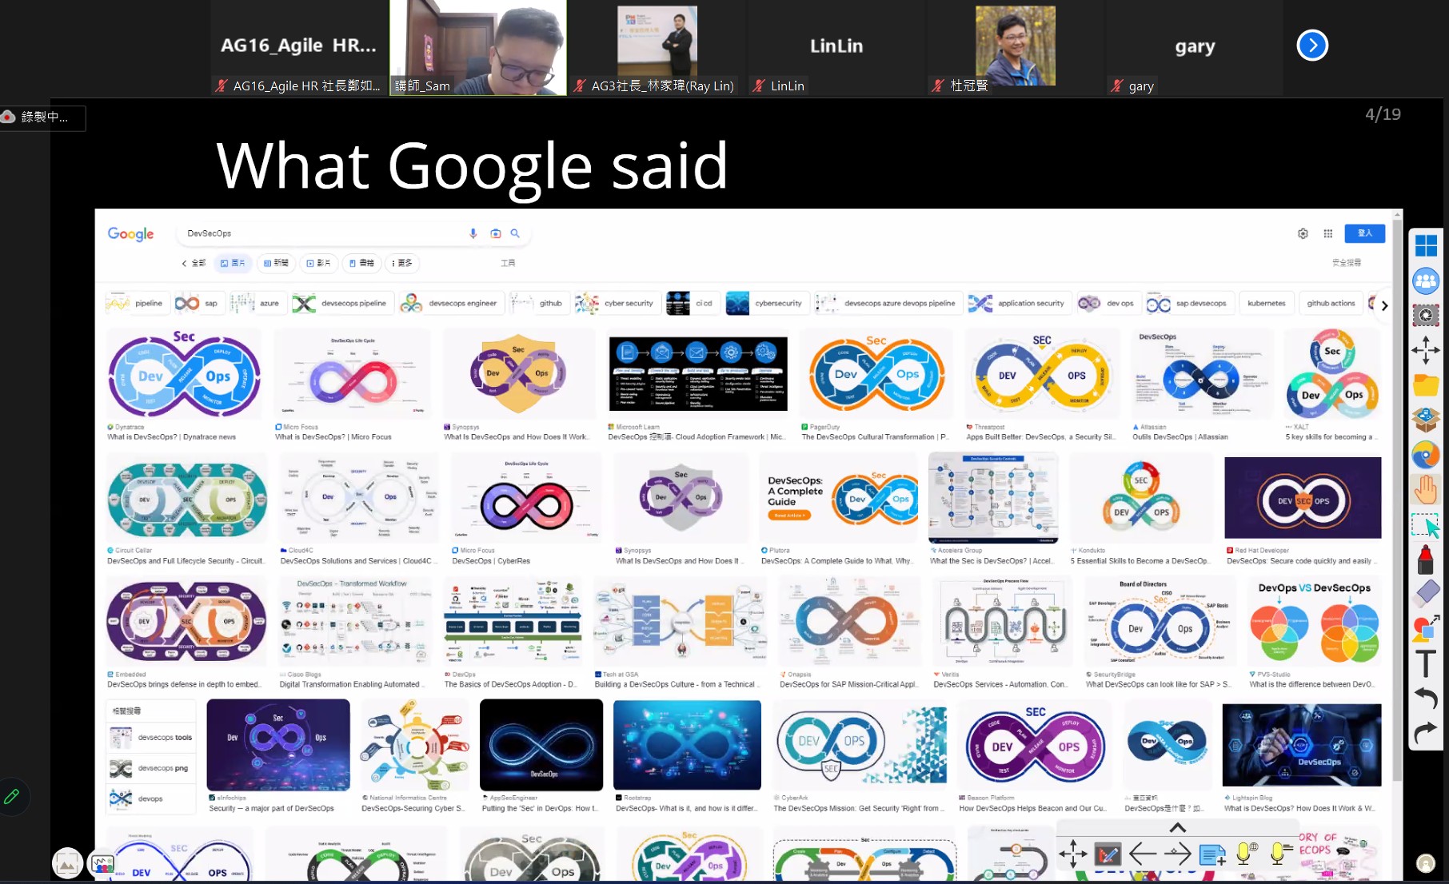Go to previous slide with left arrow
The height and width of the screenshot is (884, 1449).
click(x=1142, y=854)
